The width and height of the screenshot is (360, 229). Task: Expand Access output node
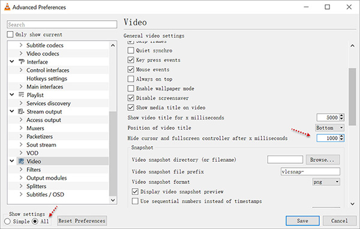click(21, 120)
